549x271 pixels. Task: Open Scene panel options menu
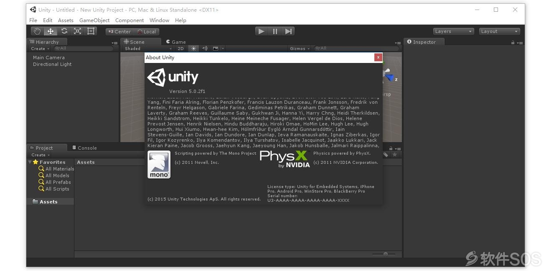coord(398,43)
